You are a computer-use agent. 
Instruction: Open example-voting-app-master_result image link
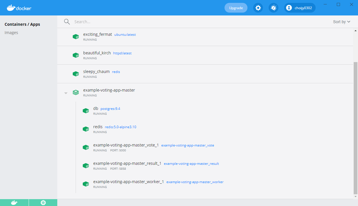[191, 164]
